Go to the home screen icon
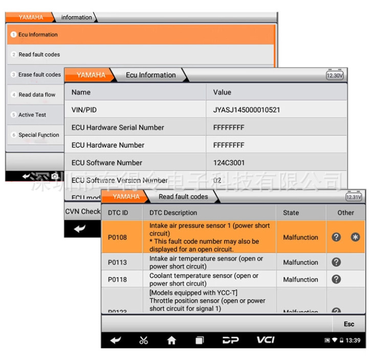This screenshot has height=356, width=373. point(171,340)
